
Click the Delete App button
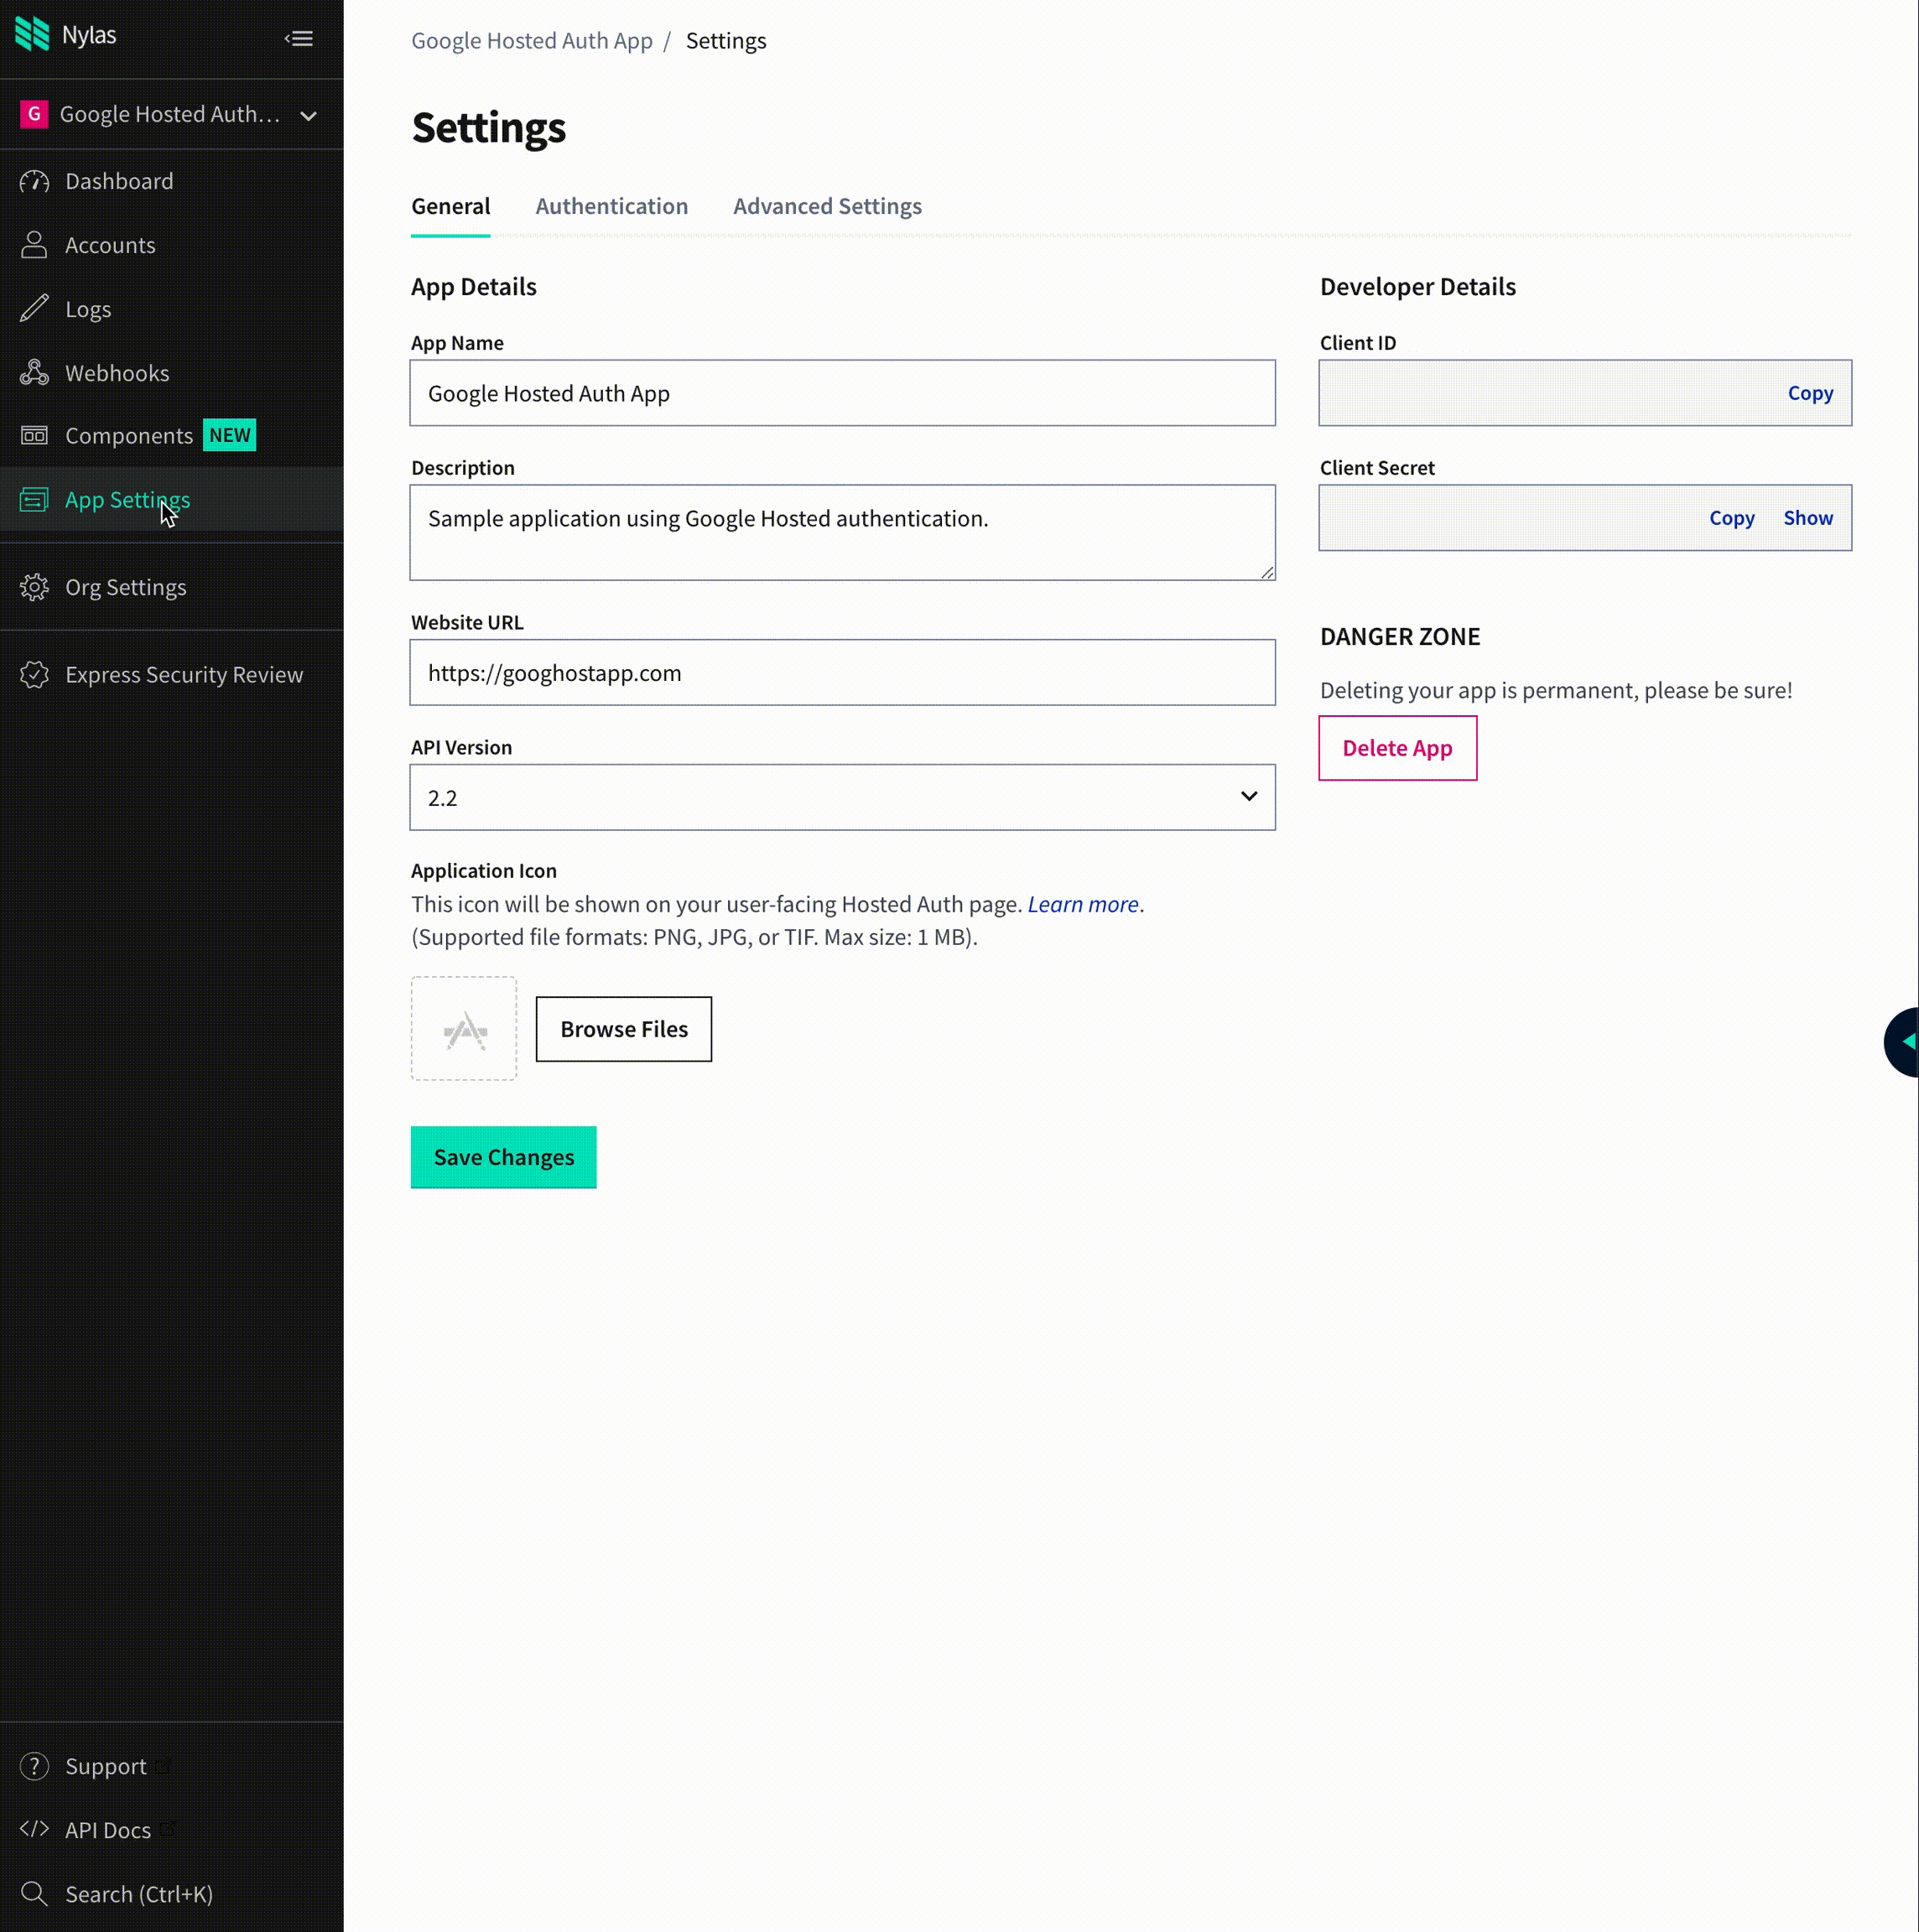pyautogui.click(x=1396, y=748)
